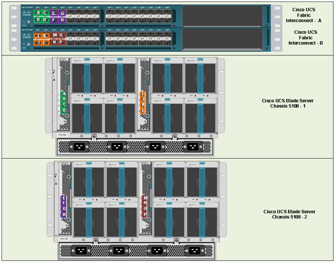Viewport: 335px width, 265px height.
Task: Click the leftmost power socket on Chassis 1
Action: click(79, 147)
